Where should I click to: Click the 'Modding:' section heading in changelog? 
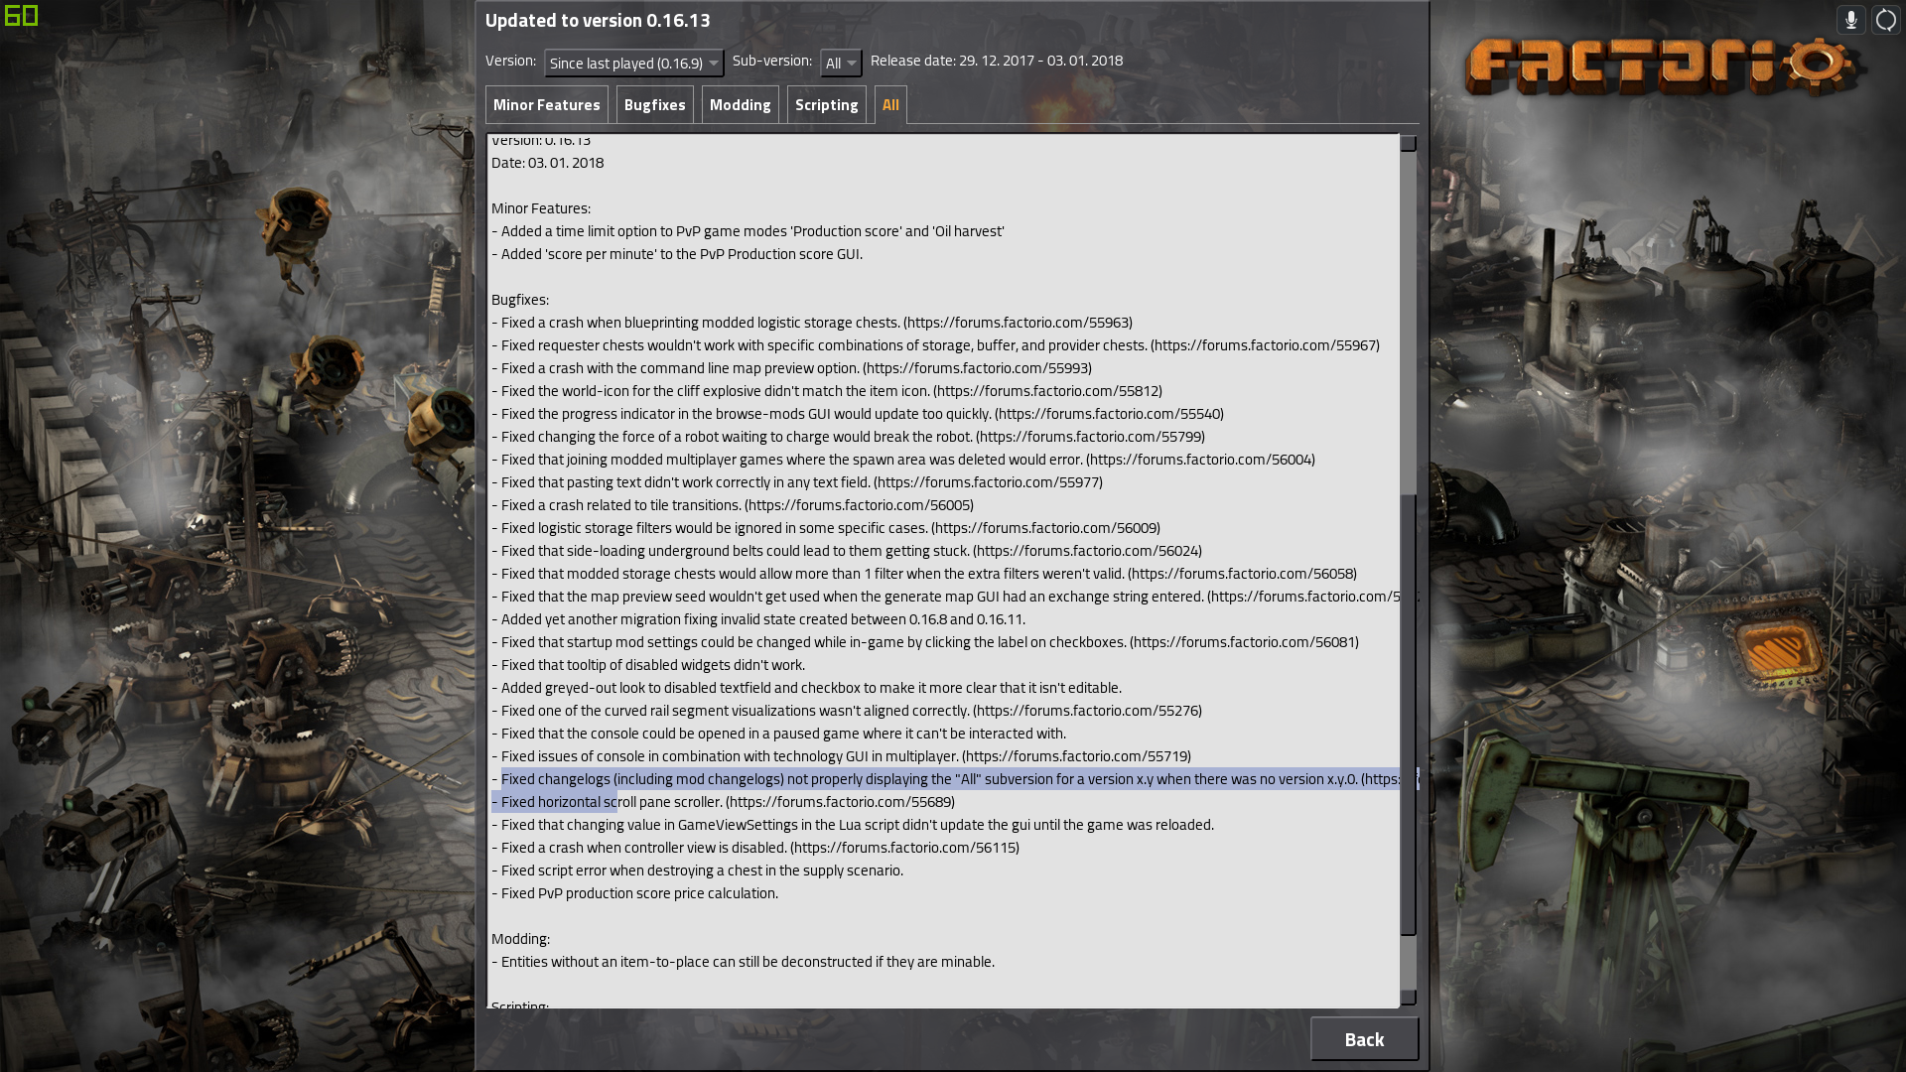(x=520, y=939)
